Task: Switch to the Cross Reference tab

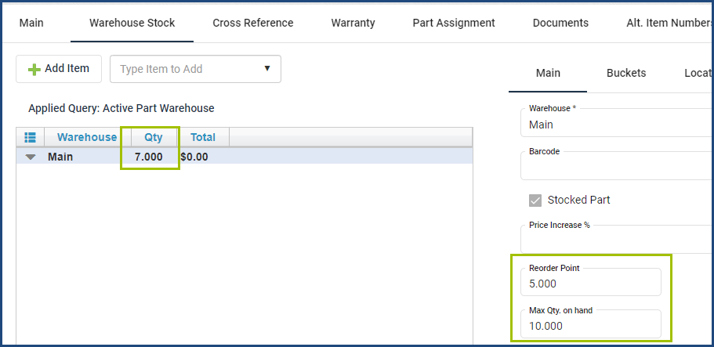Action: [252, 23]
